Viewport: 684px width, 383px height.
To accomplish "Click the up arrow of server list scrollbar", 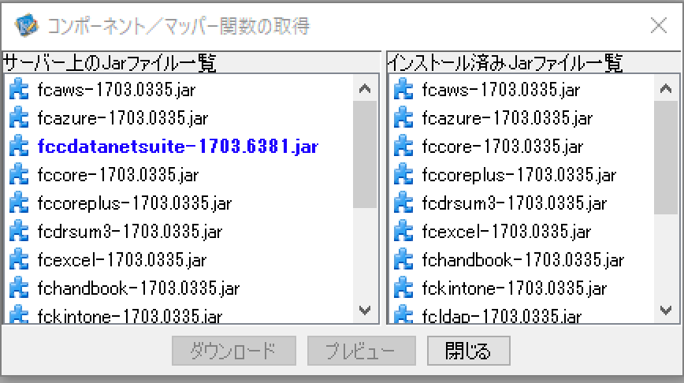I will (365, 89).
